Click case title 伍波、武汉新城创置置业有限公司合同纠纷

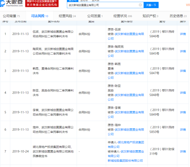tap(53, 34)
